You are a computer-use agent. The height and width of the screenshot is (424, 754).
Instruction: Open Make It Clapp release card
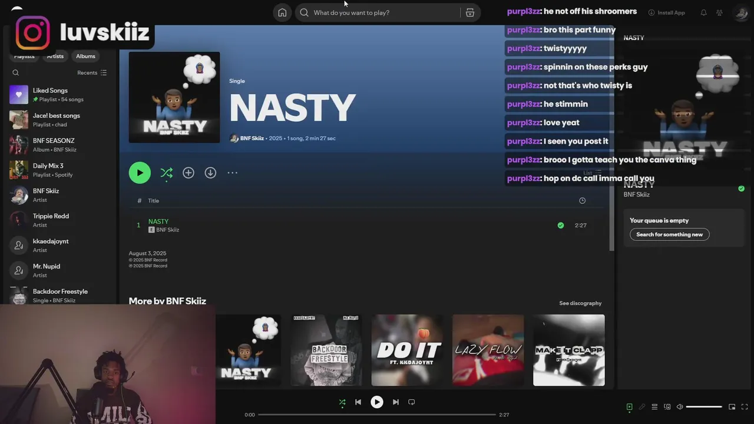point(568,350)
